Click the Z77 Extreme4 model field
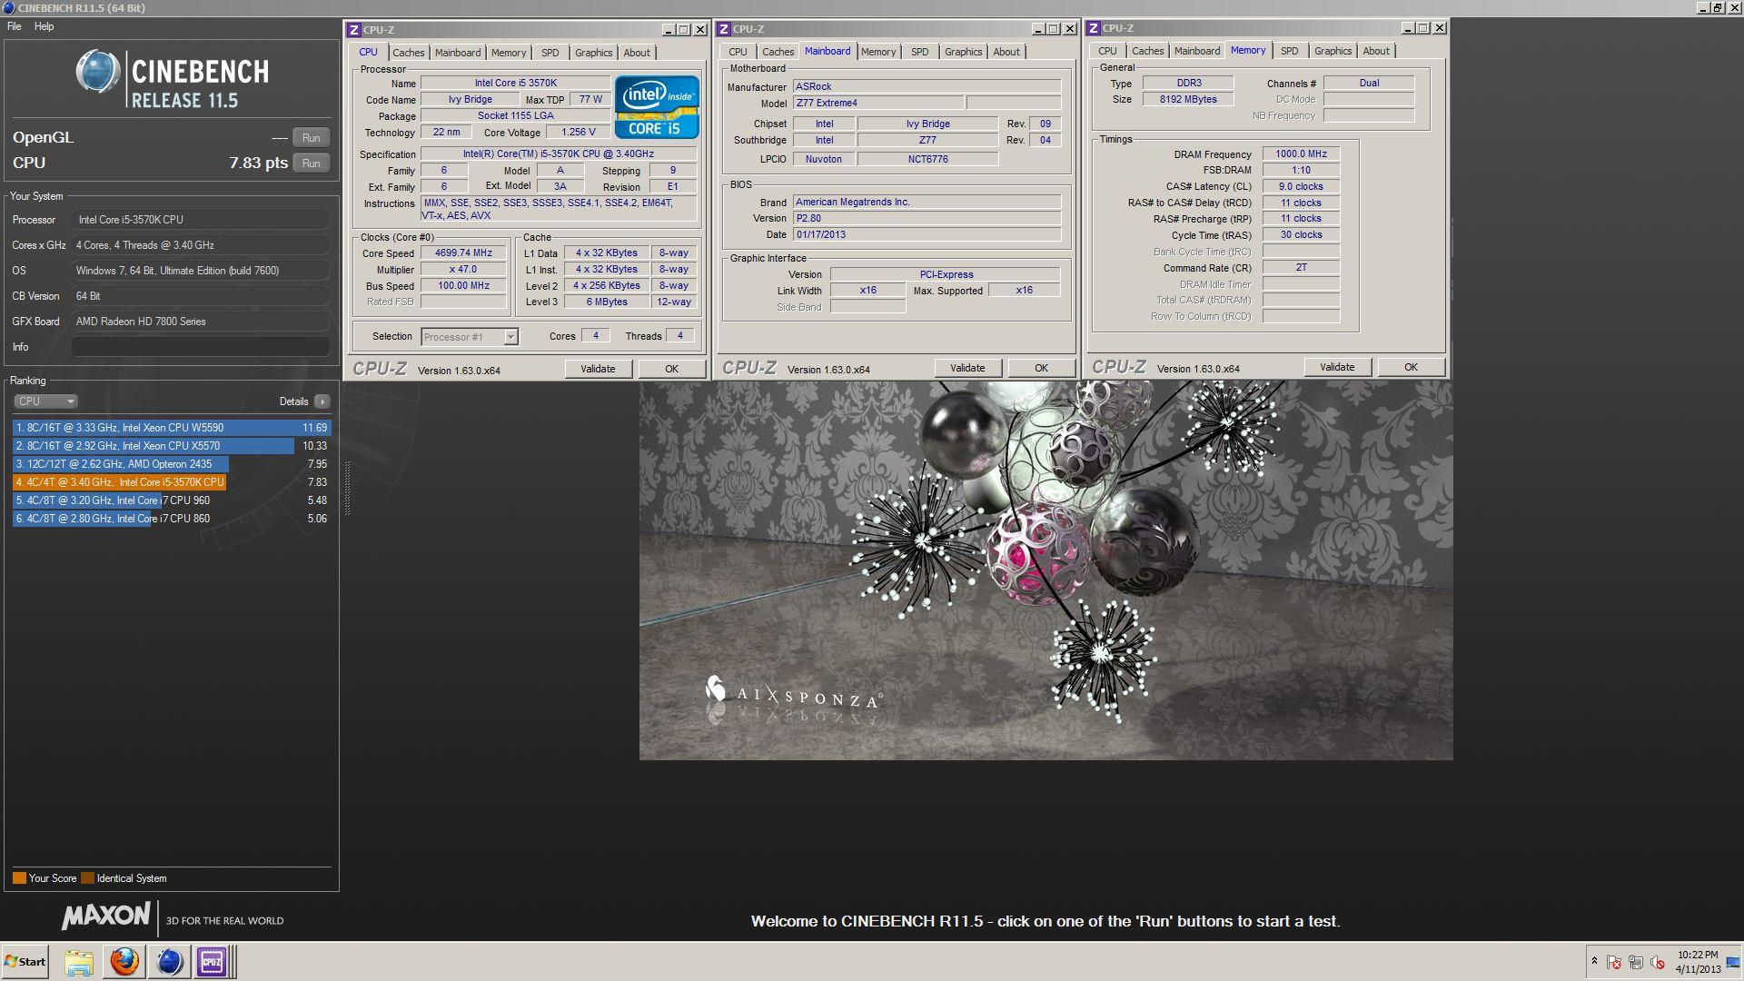The width and height of the screenshot is (1744, 981). point(878,104)
